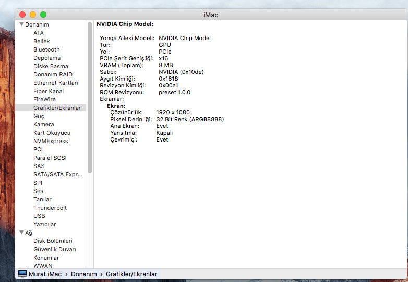Open Tanılar diagnostics entry
Screen dimensions: 408x282
[42, 199]
